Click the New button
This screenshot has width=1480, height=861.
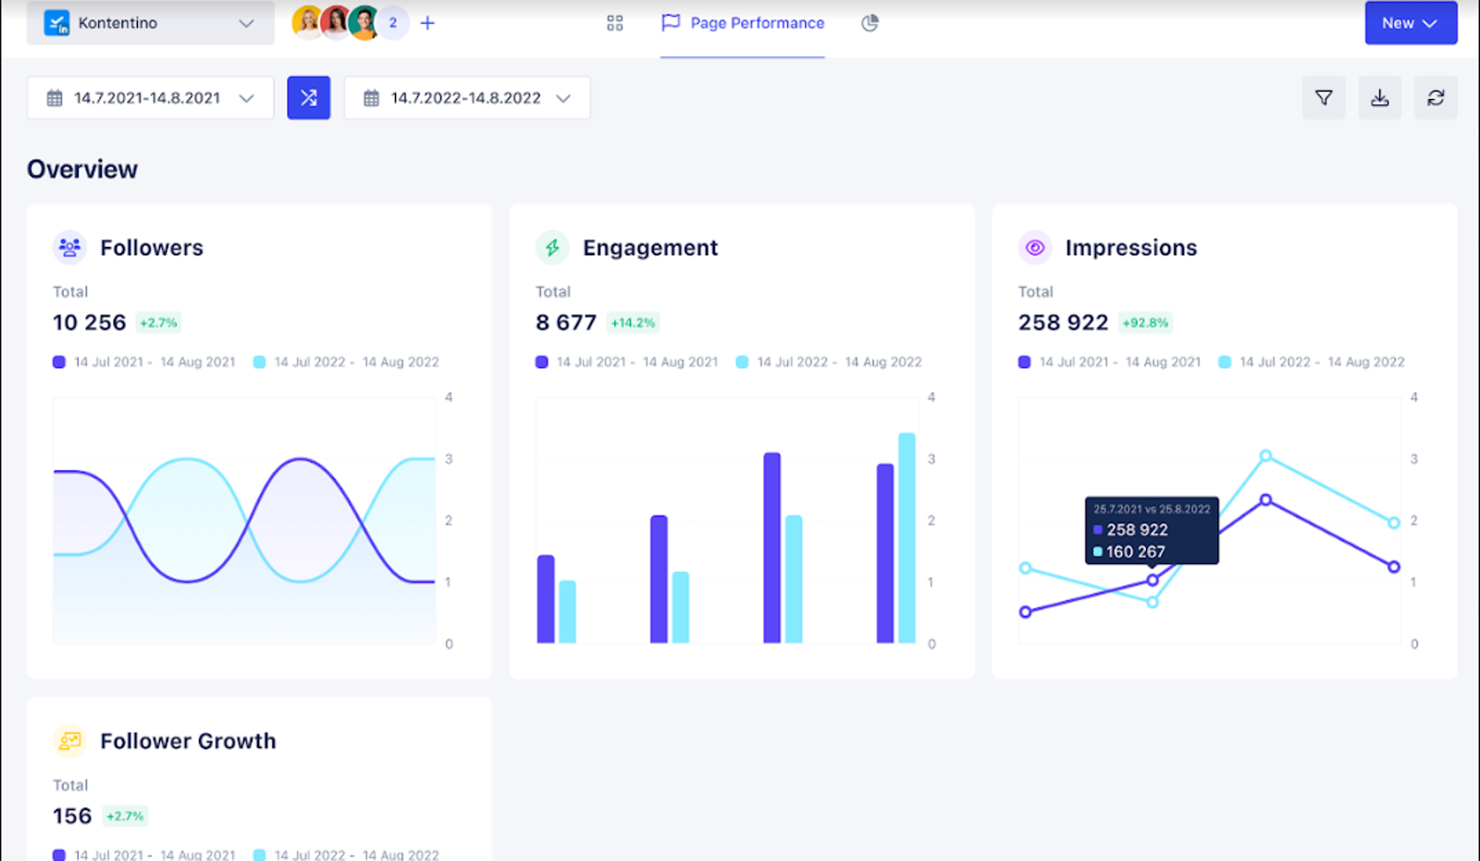[x=1398, y=23]
